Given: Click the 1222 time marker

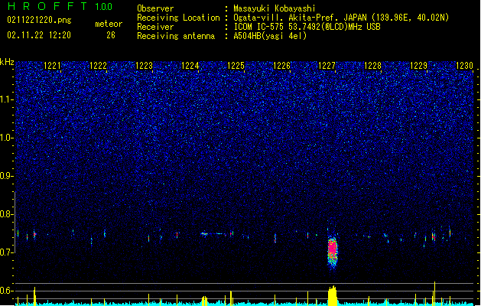Looking at the screenshot, I should [x=98, y=66].
